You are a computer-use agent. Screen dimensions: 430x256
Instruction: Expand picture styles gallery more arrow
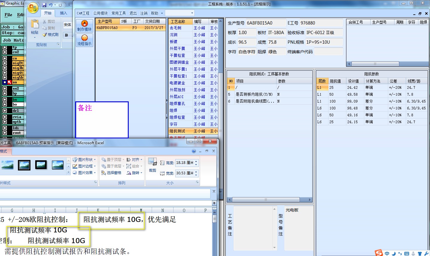(x=68, y=173)
